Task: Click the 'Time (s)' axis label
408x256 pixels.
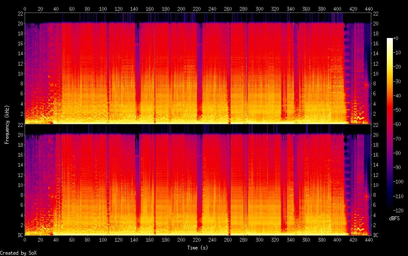Action: point(197,248)
